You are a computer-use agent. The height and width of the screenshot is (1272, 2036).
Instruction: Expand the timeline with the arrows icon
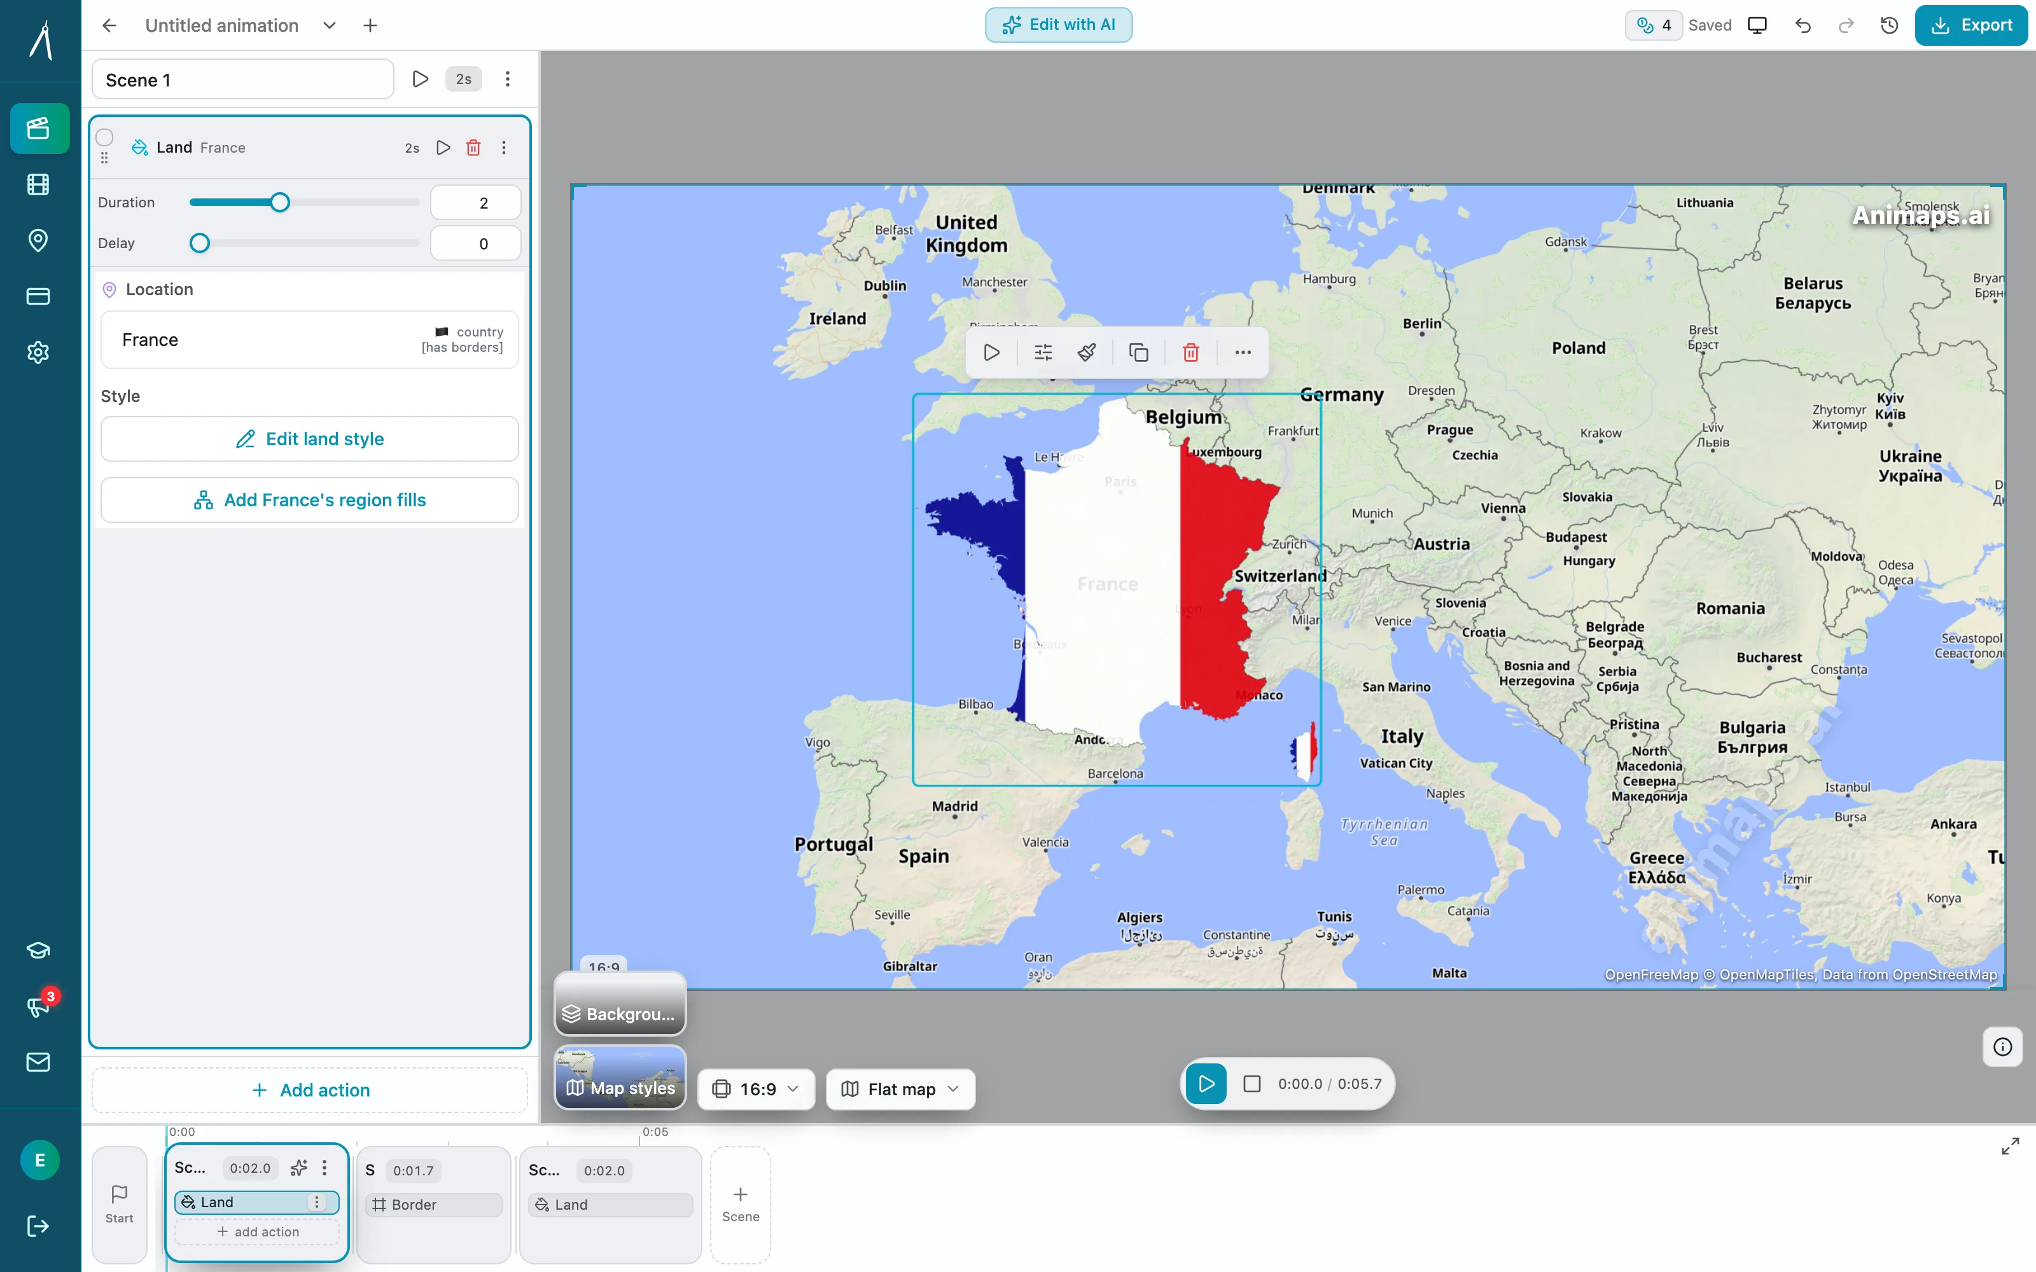tap(2010, 1146)
